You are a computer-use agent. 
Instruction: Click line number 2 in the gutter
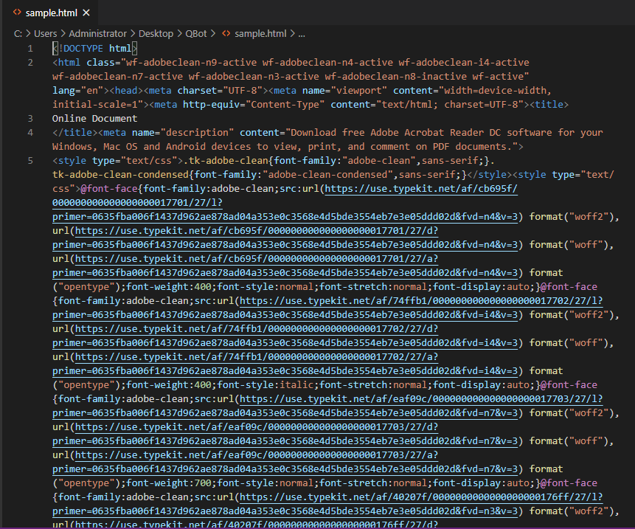(30, 63)
